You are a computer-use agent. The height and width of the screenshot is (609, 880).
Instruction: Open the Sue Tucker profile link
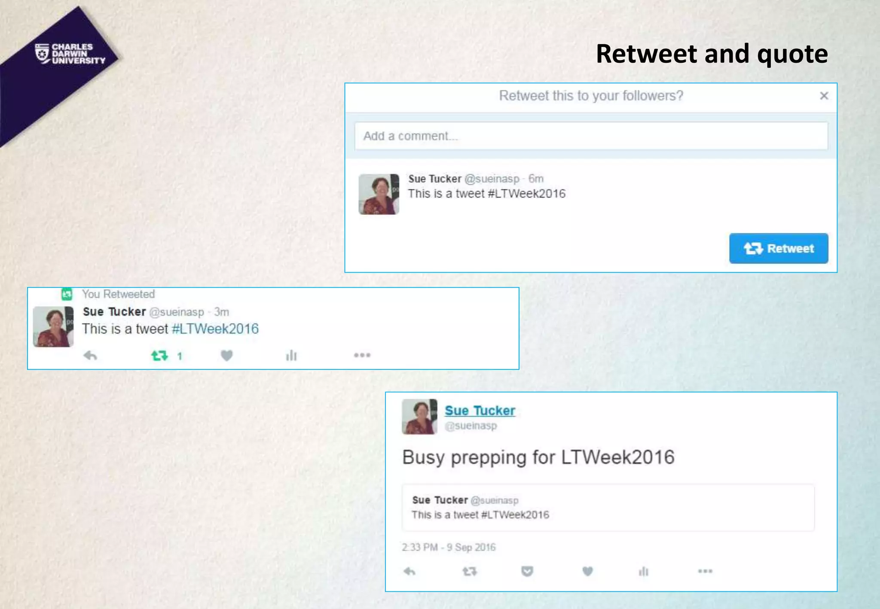(480, 411)
